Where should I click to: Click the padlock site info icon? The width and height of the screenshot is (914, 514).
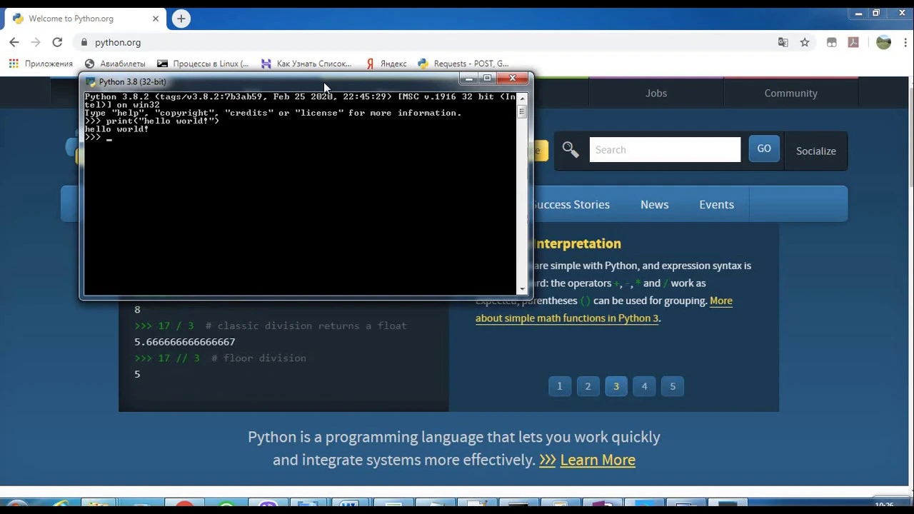point(84,42)
